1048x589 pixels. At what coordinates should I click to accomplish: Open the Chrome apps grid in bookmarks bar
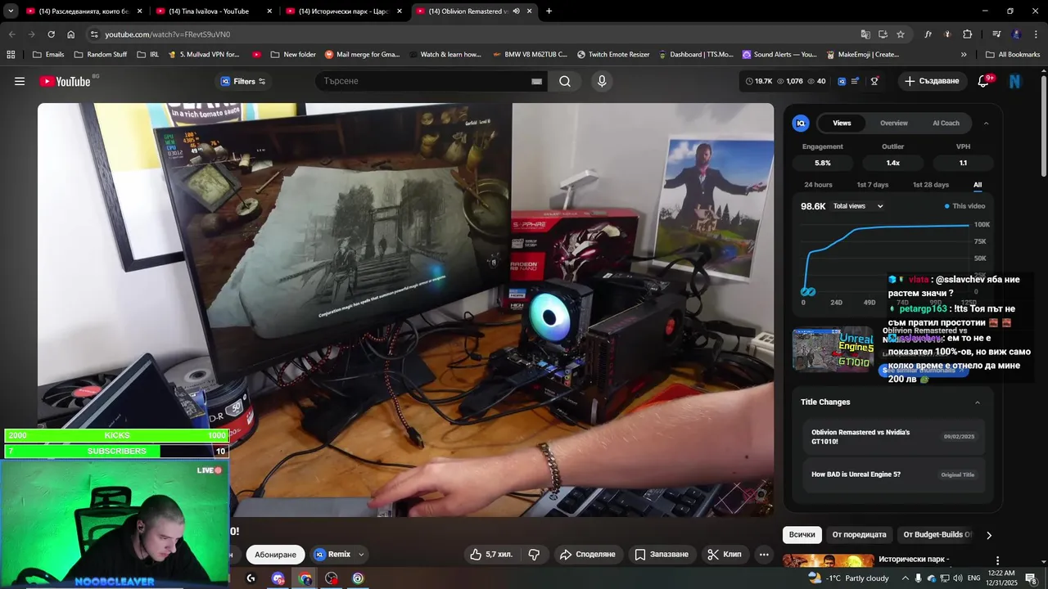[11, 55]
